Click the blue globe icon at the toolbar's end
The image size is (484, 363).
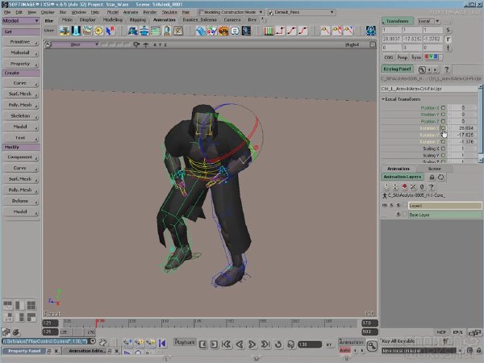(371, 31)
